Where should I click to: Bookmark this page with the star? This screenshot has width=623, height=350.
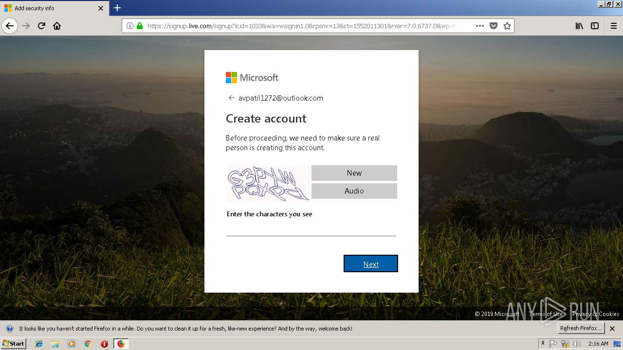point(507,26)
